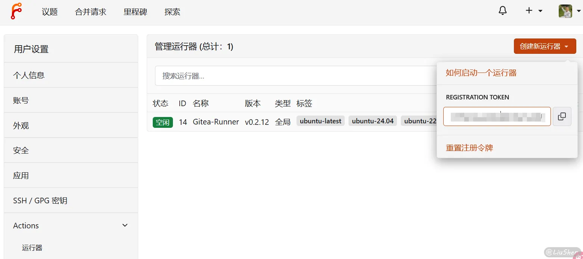The width and height of the screenshot is (583, 259).
Task: Collapse the Actions section chevron
Action: (x=125, y=225)
